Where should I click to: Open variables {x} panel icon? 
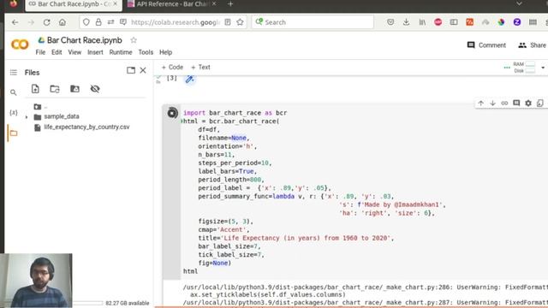[14, 112]
